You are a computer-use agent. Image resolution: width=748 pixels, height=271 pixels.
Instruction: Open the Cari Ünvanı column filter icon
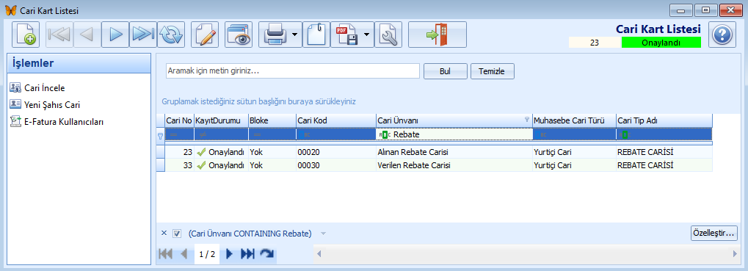tap(527, 120)
